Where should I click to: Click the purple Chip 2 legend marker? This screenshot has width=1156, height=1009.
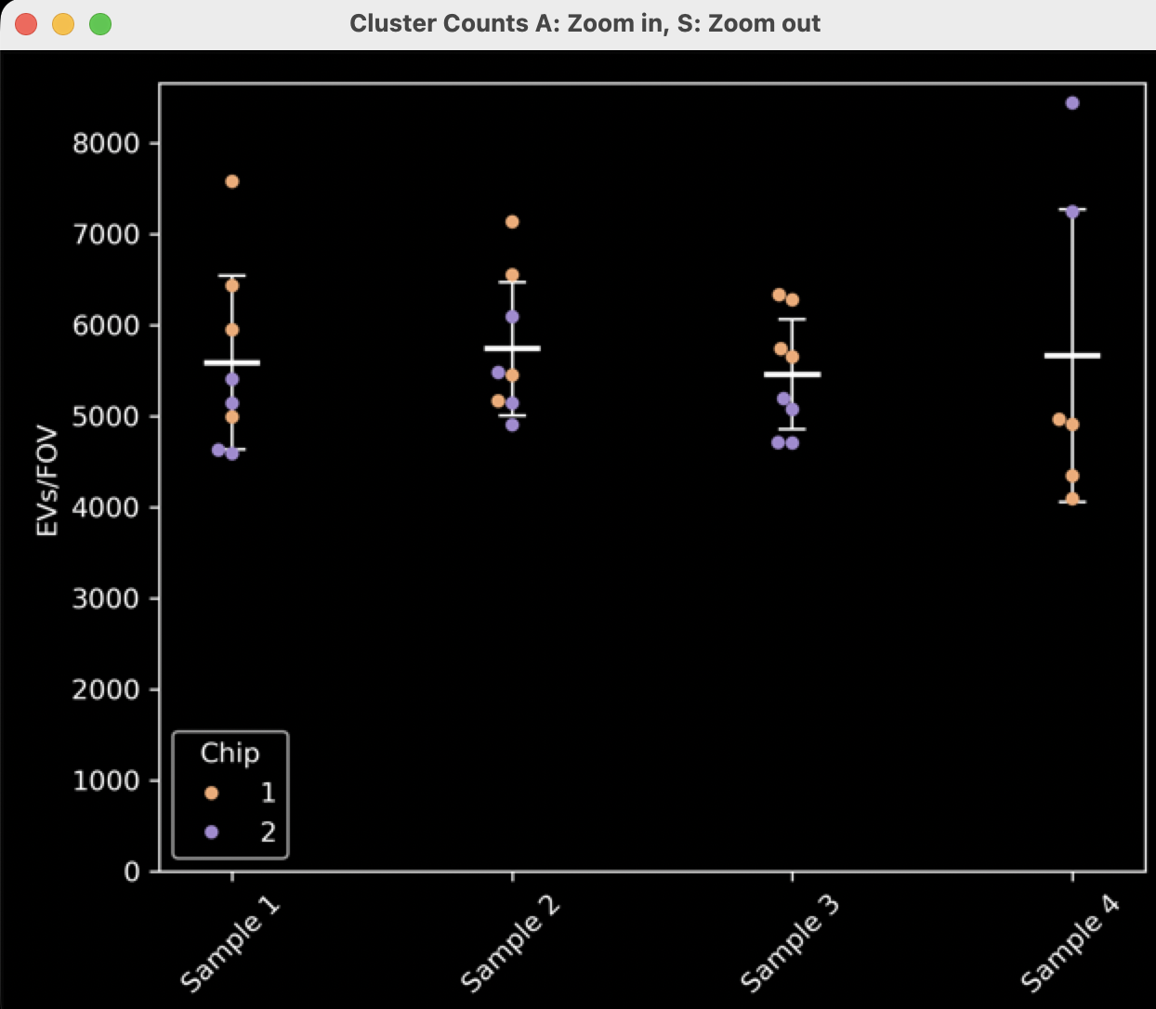click(211, 832)
